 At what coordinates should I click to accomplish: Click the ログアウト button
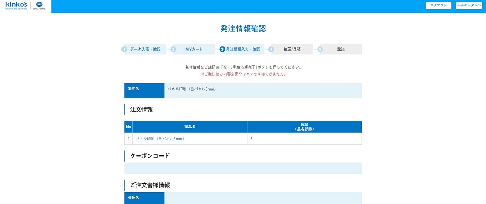pos(438,5)
